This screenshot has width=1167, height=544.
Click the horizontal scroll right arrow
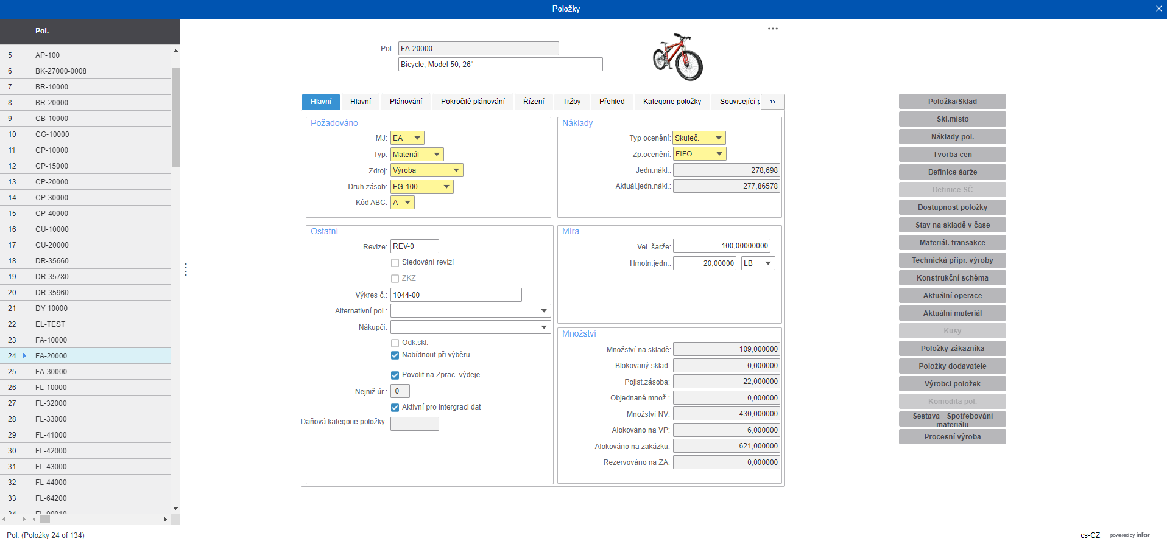(165, 520)
